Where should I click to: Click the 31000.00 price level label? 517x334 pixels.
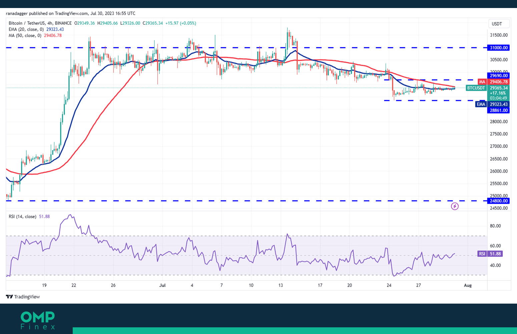(499, 48)
